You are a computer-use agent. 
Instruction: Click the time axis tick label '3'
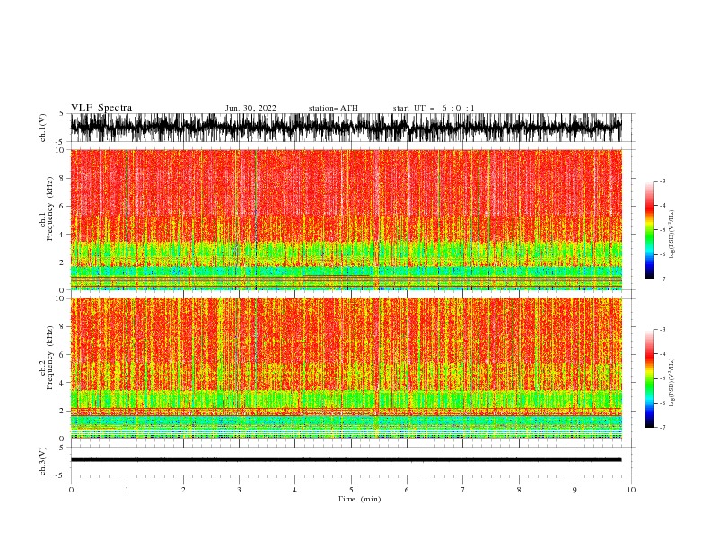[x=239, y=490]
